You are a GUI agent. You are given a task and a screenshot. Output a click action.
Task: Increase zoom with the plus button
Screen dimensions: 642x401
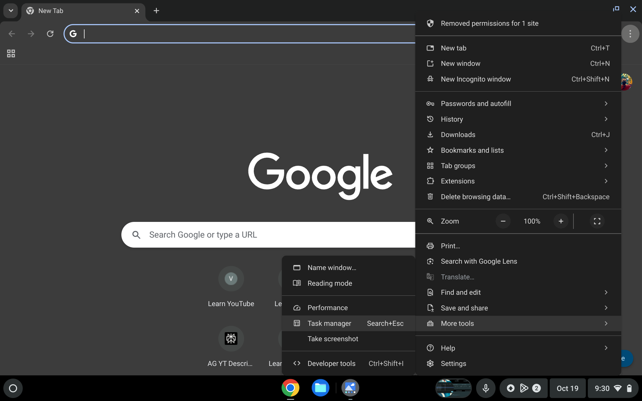561,221
